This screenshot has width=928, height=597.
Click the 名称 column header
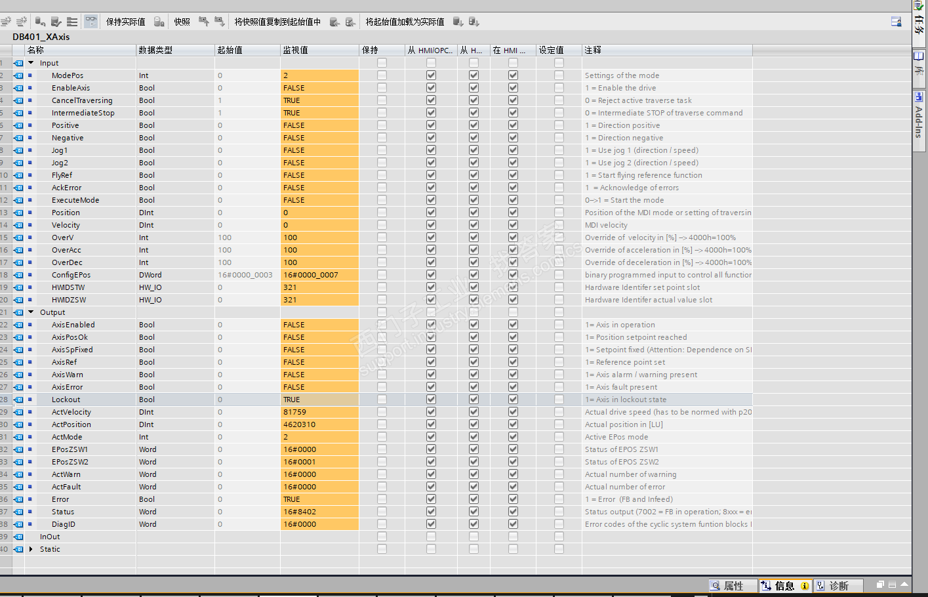tap(80, 50)
